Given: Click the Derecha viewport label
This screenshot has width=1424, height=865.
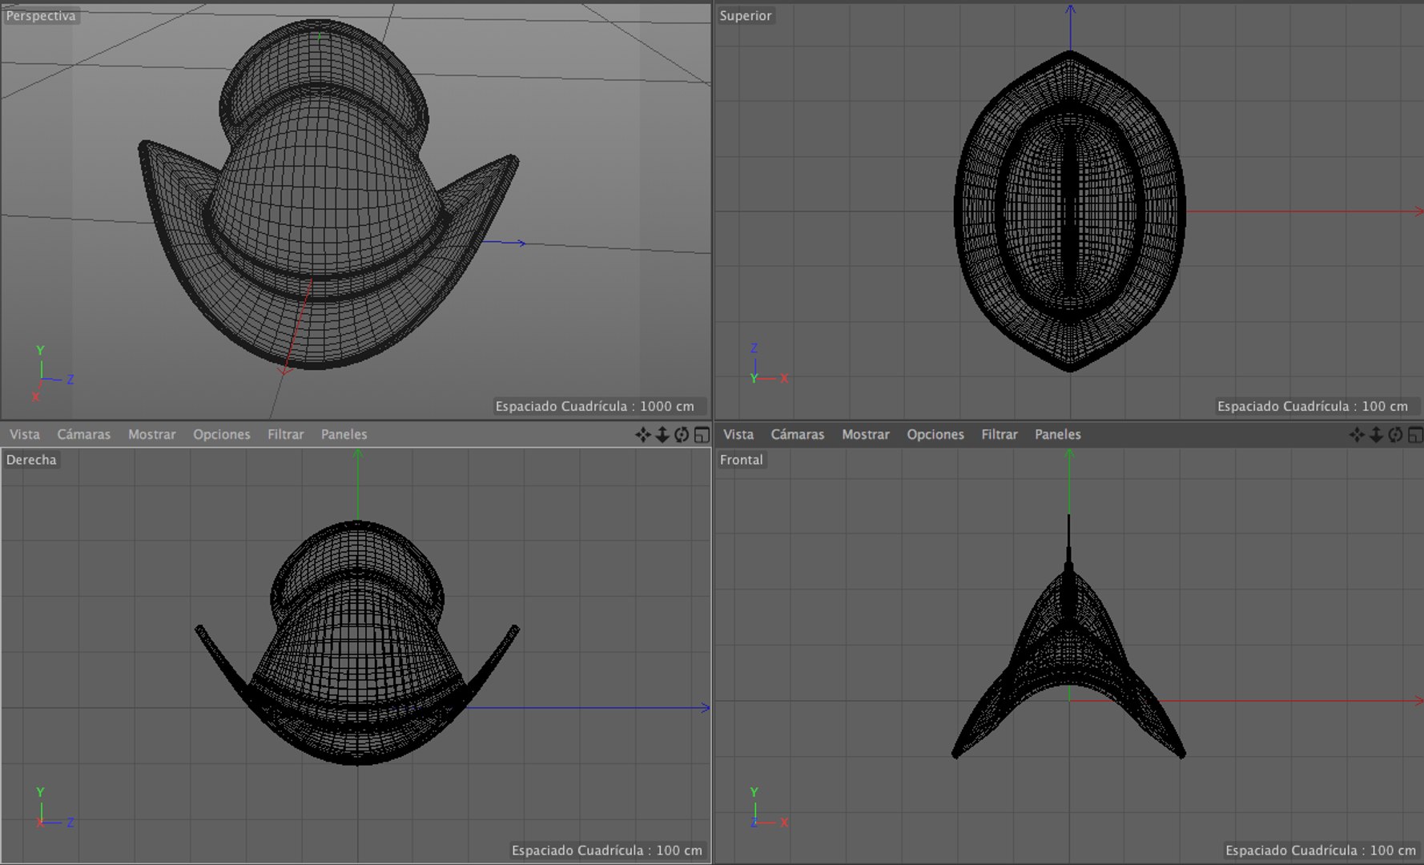Looking at the screenshot, I should 31,460.
